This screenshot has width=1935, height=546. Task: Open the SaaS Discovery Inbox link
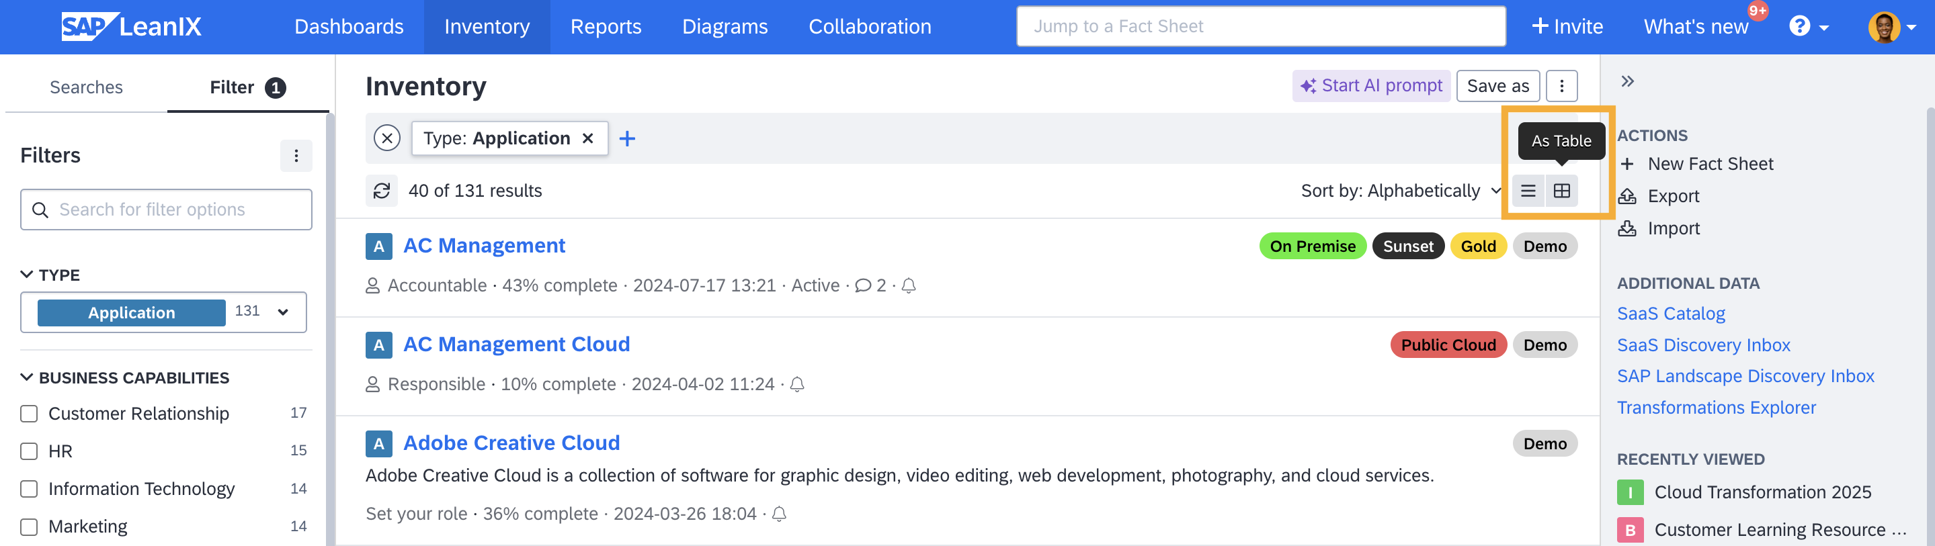(1704, 345)
